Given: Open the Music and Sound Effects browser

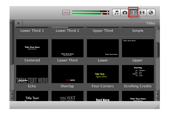Looking at the screenshot, I should (x=117, y=12).
